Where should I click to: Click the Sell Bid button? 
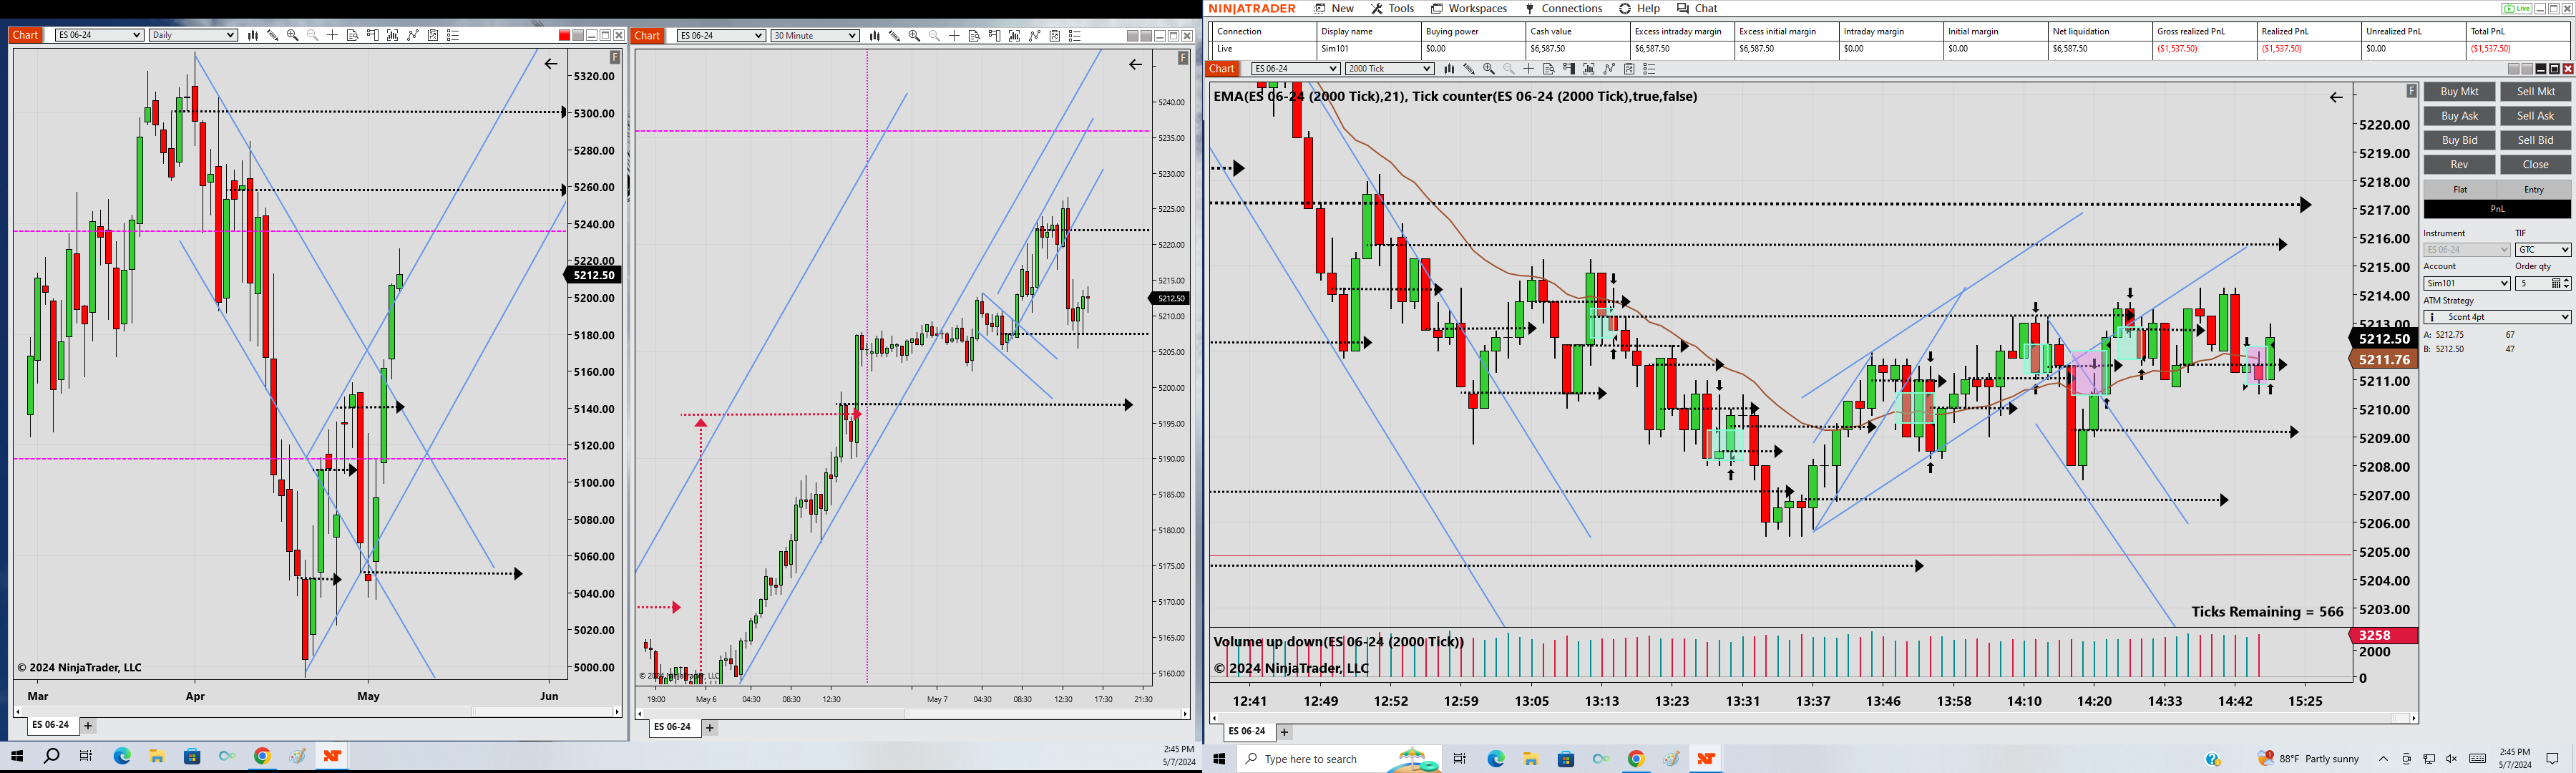2536,140
